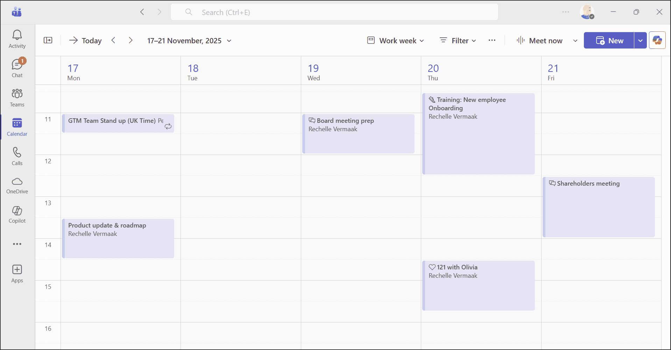
Task: Open Chat with unread badge
Action: coord(17,68)
